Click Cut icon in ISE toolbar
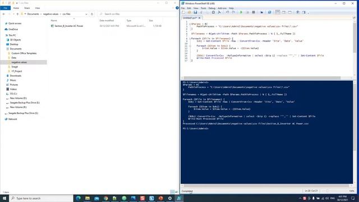The height and width of the screenshot is (202, 359). [x=201, y=12]
